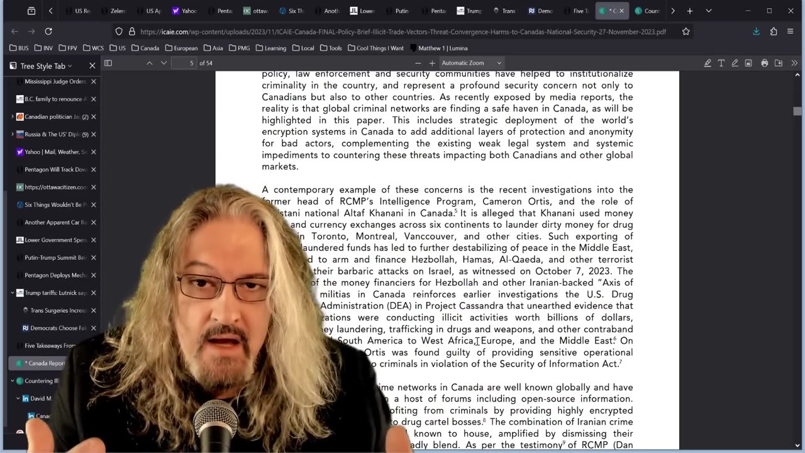Select the PDF highlight tool

pyautogui.click(x=708, y=63)
